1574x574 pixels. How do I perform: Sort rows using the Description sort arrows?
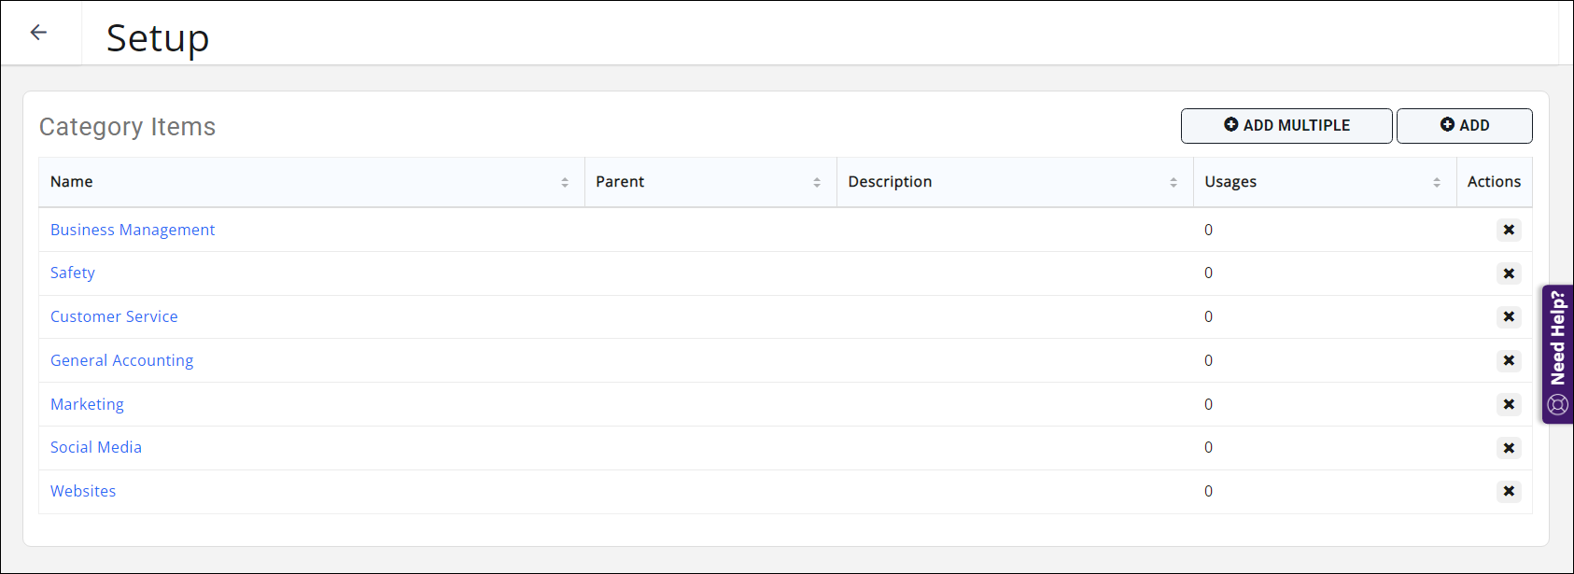point(1174,182)
